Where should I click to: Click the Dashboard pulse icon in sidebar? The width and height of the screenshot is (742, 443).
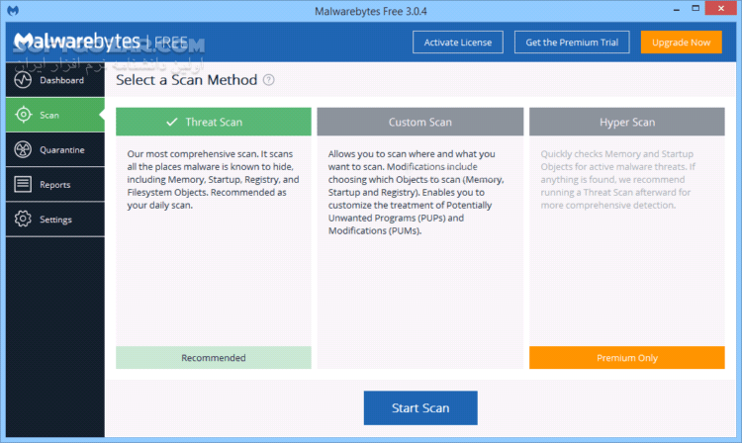(23, 80)
